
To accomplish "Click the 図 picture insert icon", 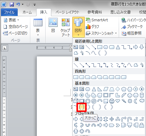I will pos(53,25).
